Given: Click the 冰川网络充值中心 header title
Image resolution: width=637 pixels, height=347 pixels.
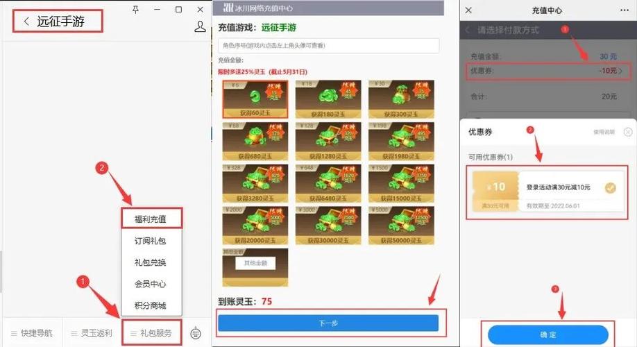Looking at the screenshot, I should (264, 8).
